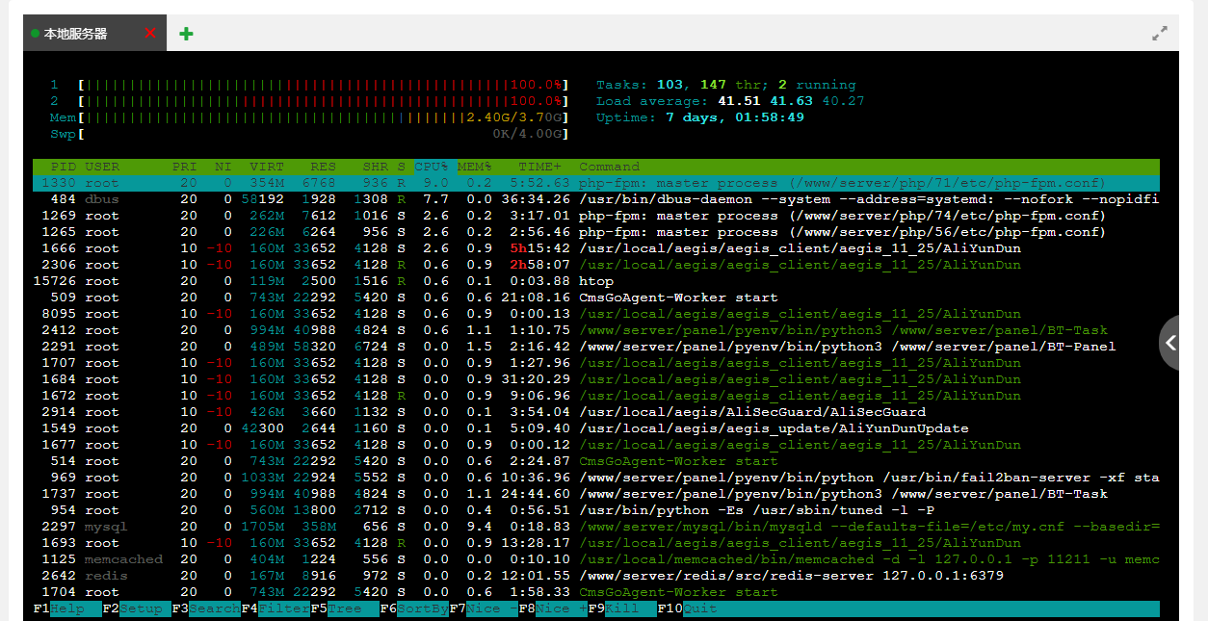
Task: Select the redis-server process row
Action: coord(596,576)
